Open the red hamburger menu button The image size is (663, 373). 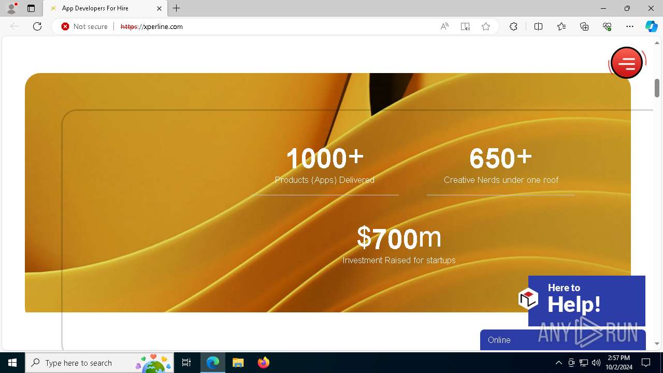pos(627,63)
